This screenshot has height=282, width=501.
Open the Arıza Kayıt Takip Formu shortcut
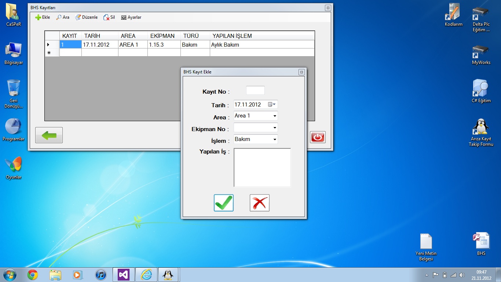481,132
